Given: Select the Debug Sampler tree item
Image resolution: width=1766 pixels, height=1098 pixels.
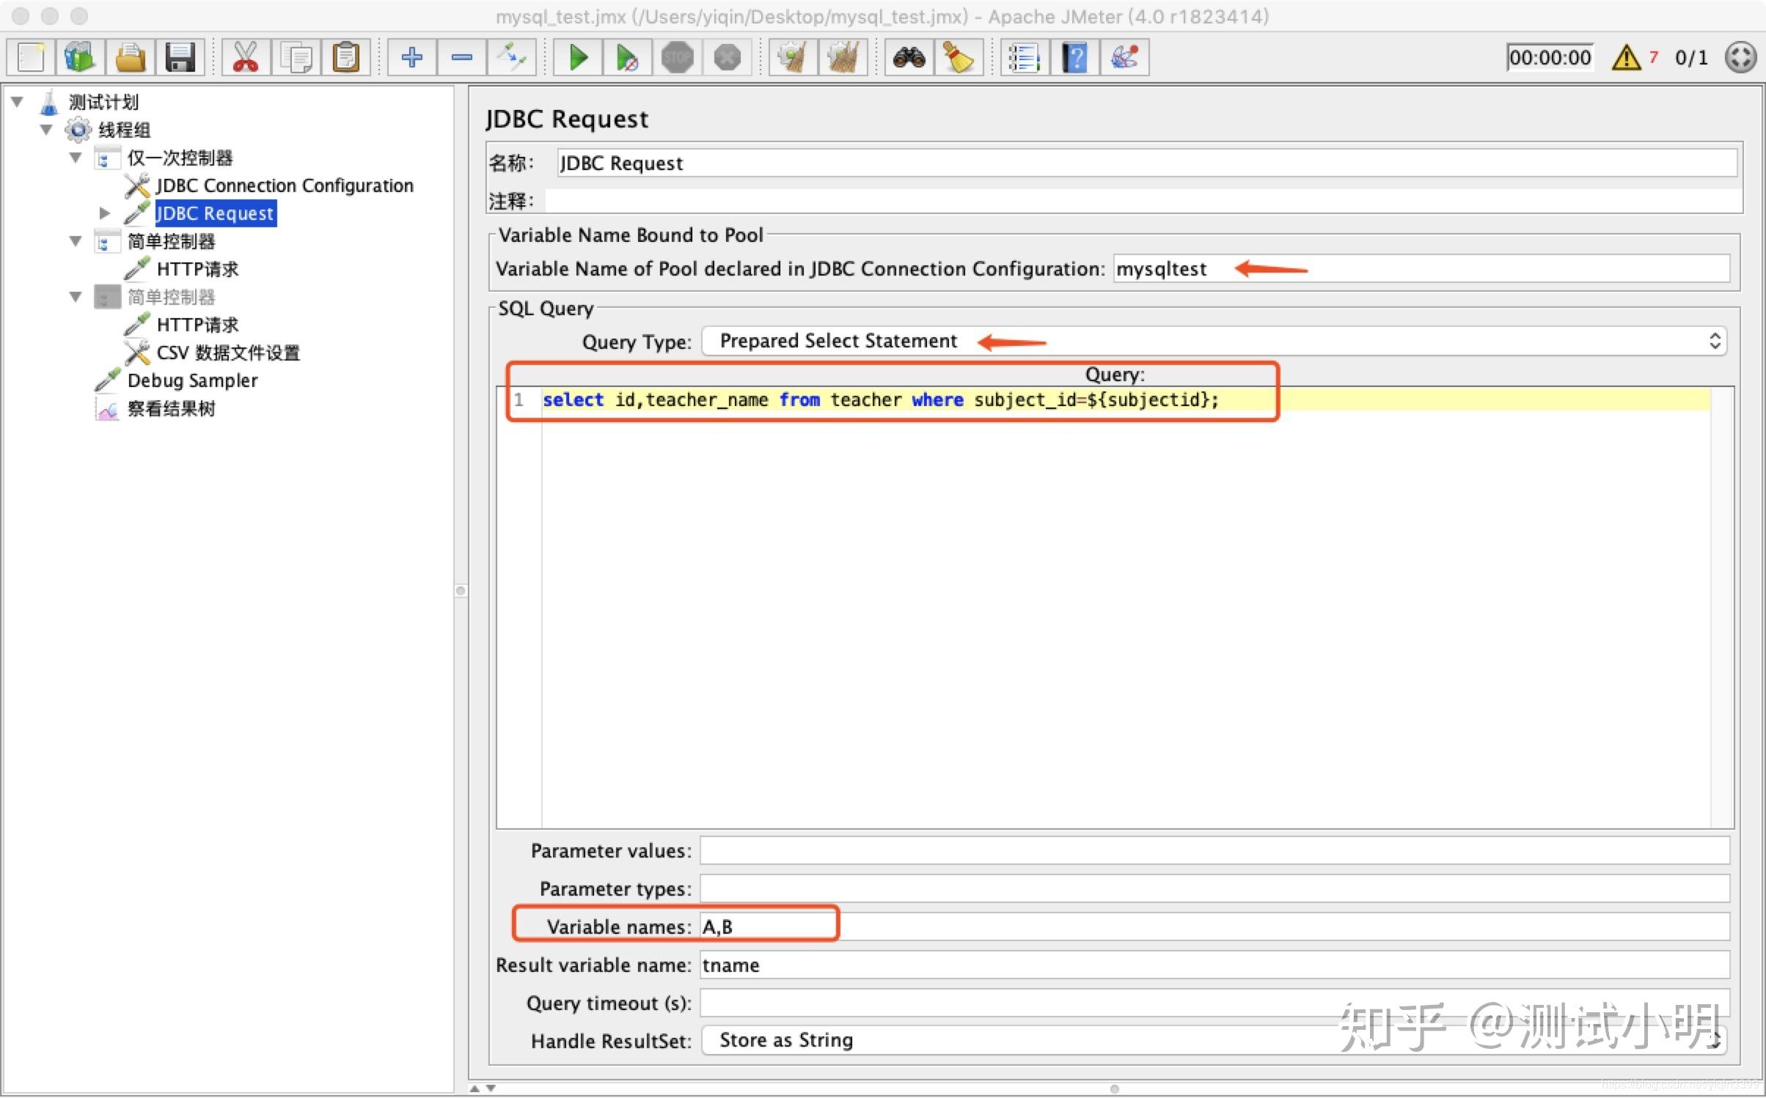Looking at the screenshot, I should [193, 380].
